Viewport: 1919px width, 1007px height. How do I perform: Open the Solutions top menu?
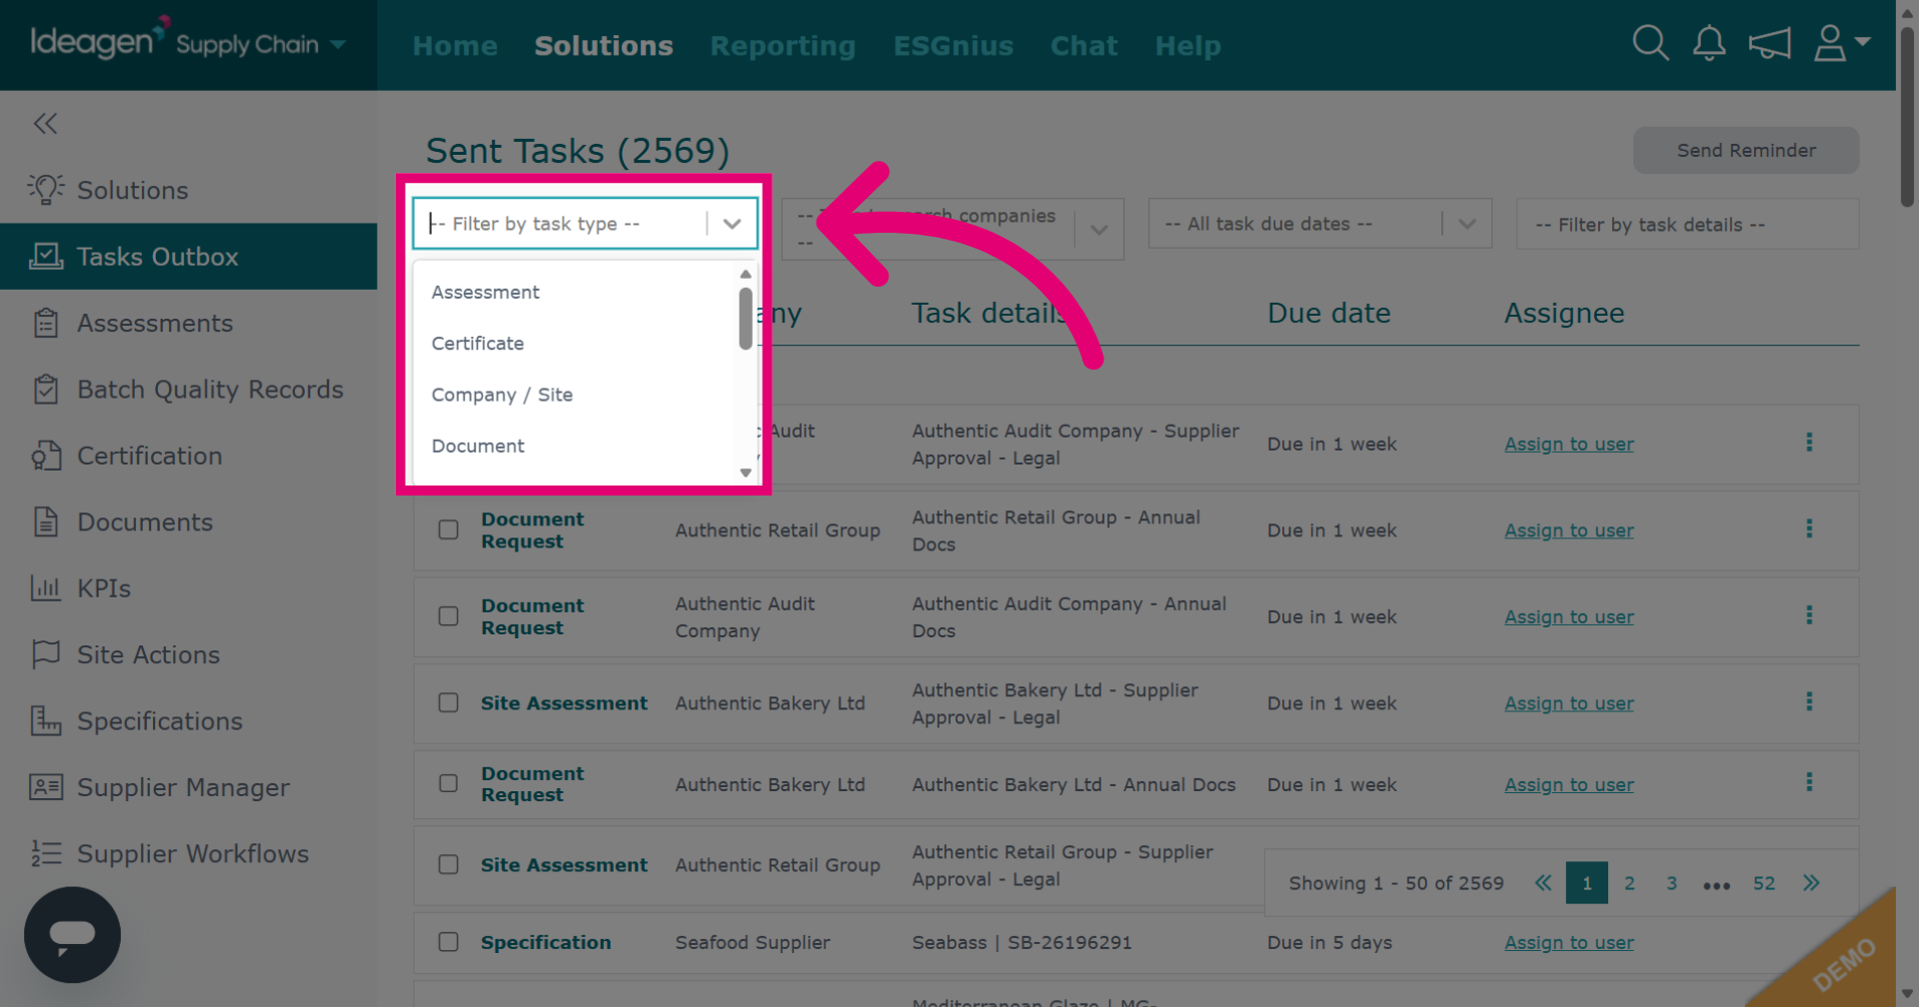tap(604, 46)
